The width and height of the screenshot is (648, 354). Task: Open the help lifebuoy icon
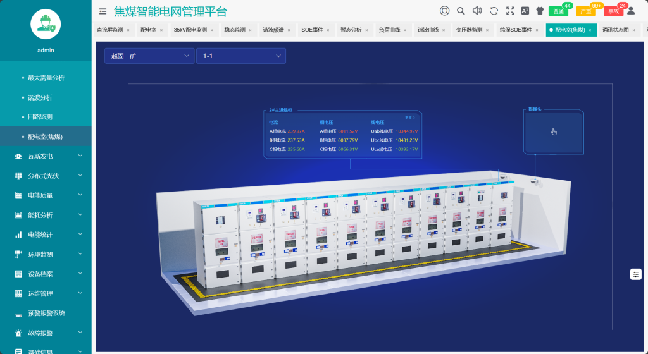tap(444, 11)
